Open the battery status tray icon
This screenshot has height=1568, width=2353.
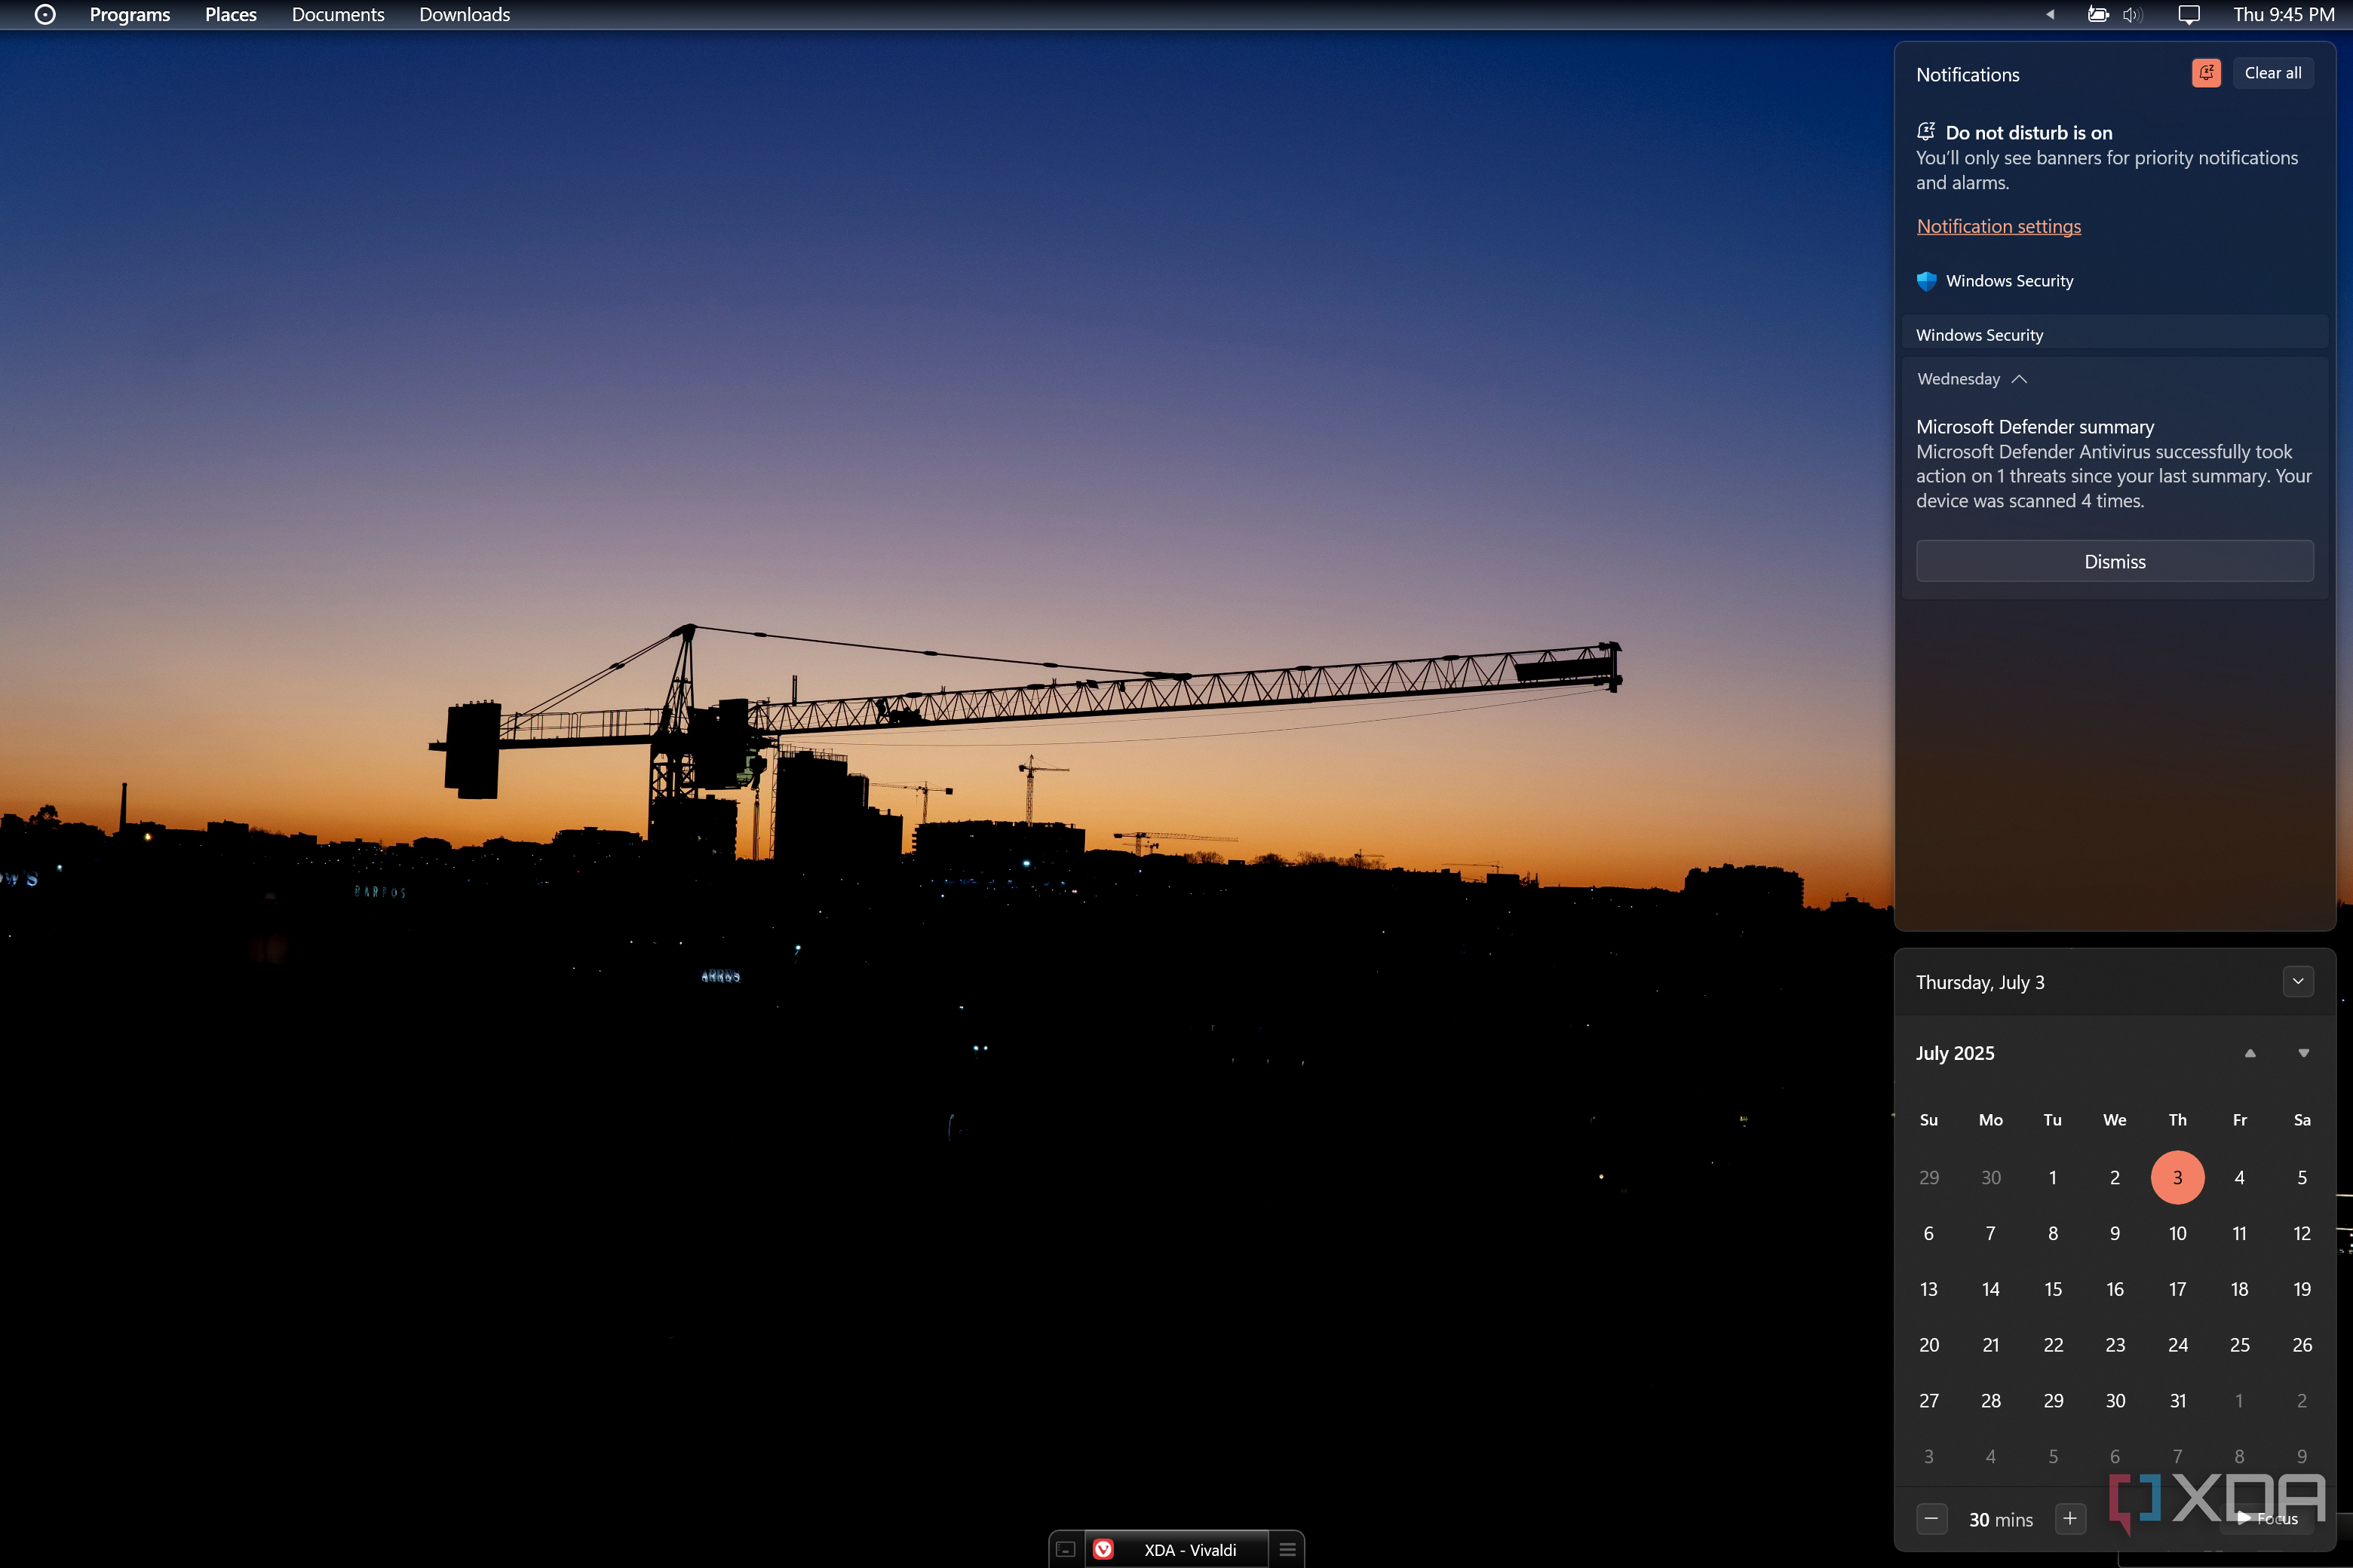coord(2098,14)
